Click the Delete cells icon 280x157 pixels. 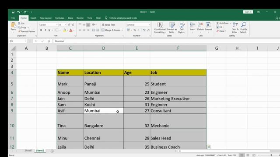click(x=200, y=25)
